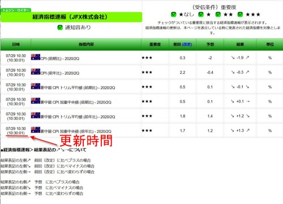The height and width of the screenshot is (204, 283).
Task: Click three-star rating in CPI (前期比) row
Action: coord(147,58)
